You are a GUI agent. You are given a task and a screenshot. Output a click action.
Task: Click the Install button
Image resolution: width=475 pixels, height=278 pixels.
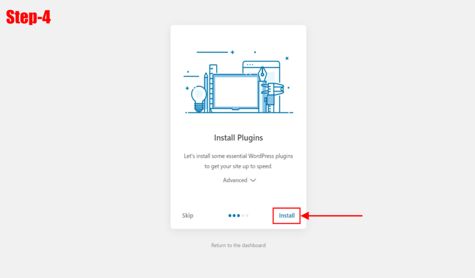[x=287, y=215]
